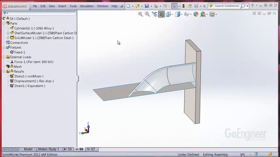Select the Connections item
This screenshot has width=280, height=157.
click(19, 43)
